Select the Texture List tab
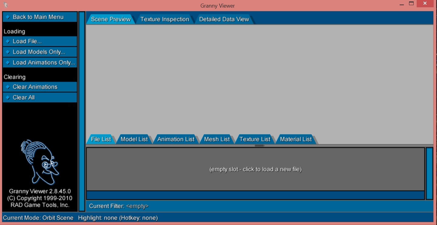The image size is (437, 225). click(x=255, y=139)
